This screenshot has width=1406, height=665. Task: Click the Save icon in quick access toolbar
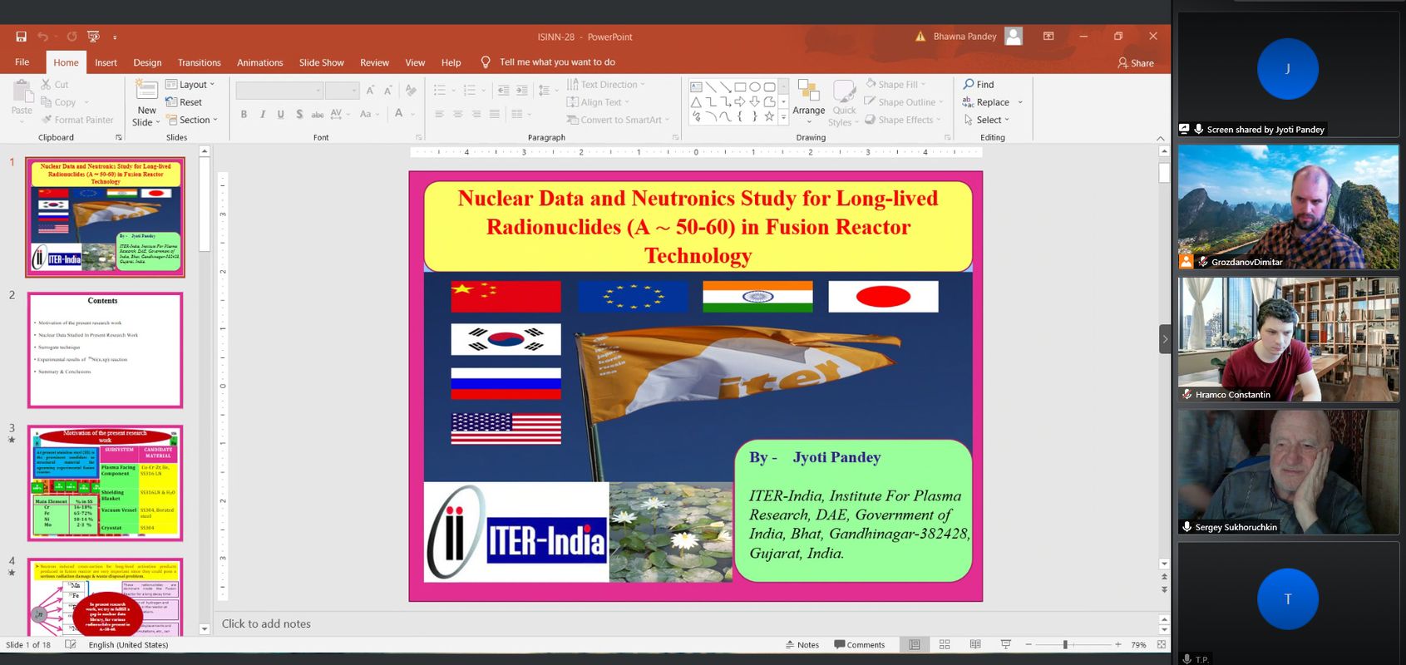pos(21,37)
